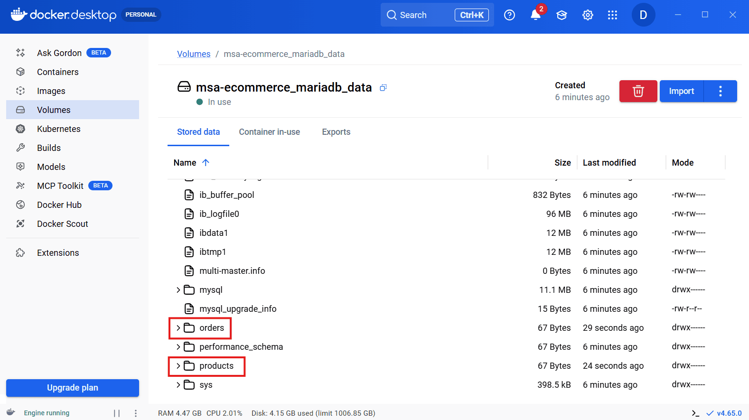Select the ibtmp1 file row

coord(446,252)
